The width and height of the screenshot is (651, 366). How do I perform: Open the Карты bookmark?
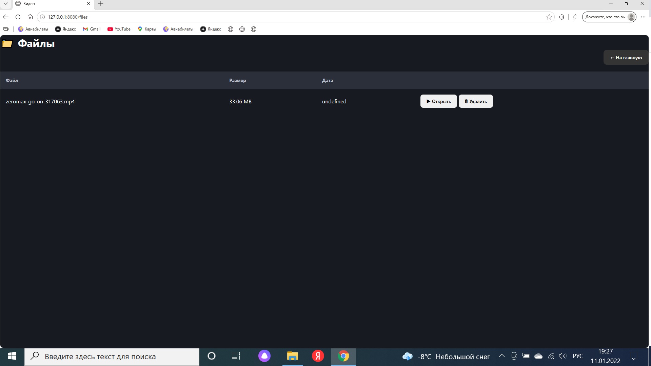[x=147, y=29]
